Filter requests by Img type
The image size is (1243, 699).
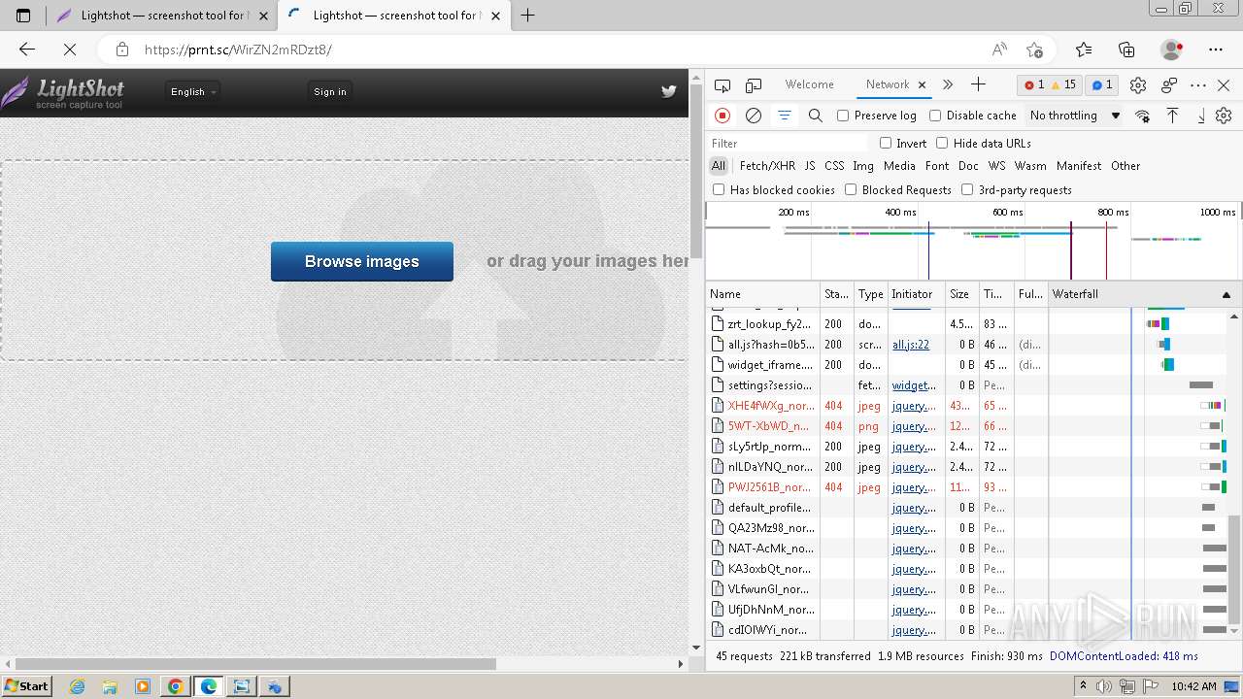click(x=863, y=166)
